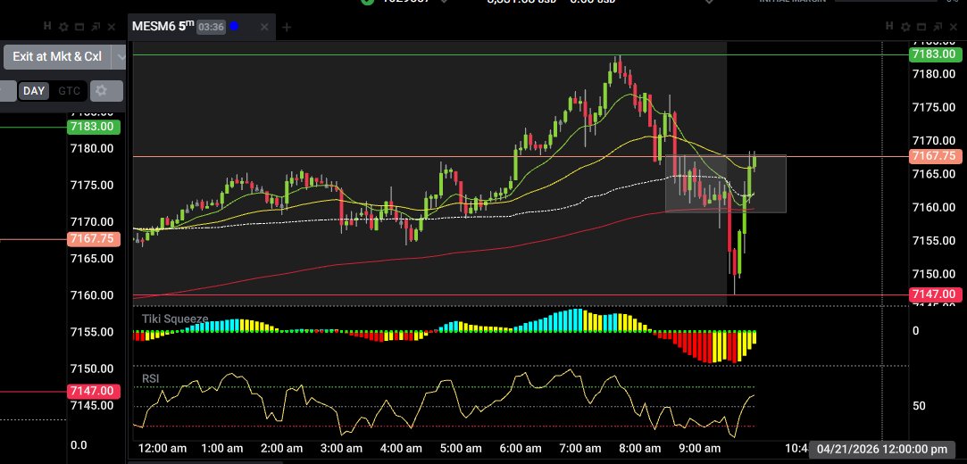Pop out chart panel with arrow icon

[x=936, y=27]
